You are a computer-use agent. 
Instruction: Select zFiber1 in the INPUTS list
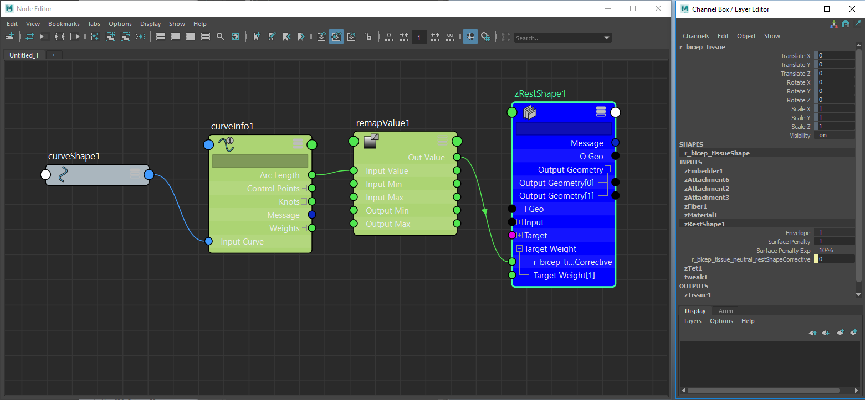pos(695,206)
